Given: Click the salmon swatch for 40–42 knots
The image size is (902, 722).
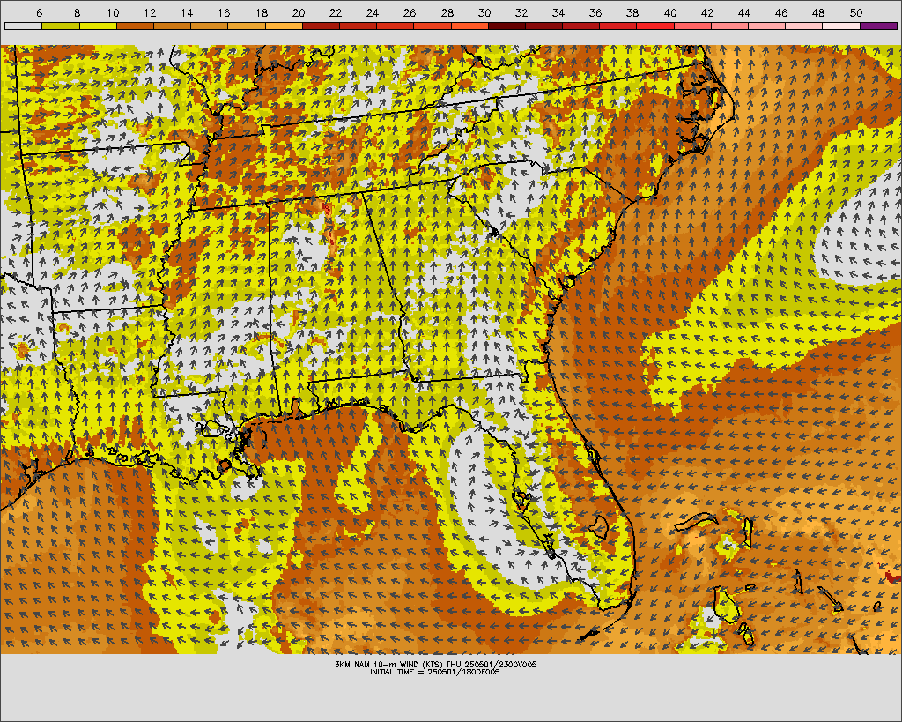Looking at the screenshot, I should (693, 26).
